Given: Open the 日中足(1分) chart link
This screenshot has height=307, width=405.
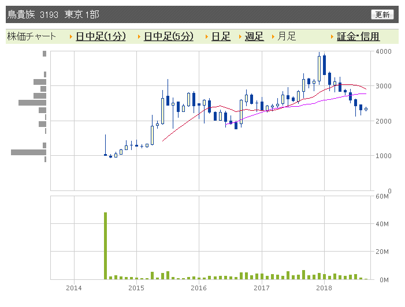Looking at the screenshot, I should 101,36.
